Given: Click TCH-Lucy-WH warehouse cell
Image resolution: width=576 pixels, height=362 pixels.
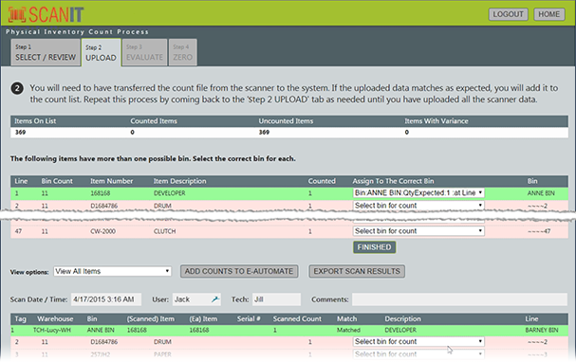Looking at the screenshot, I should (x=52, y=330).
